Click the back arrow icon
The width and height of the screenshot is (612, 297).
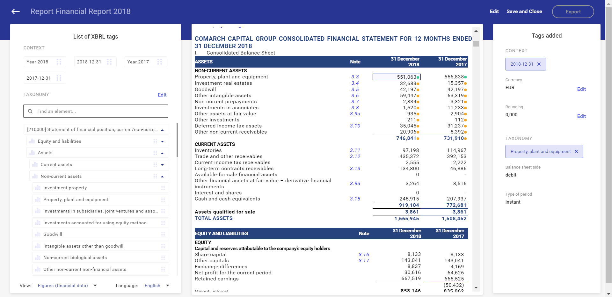[x=16, y=11]
